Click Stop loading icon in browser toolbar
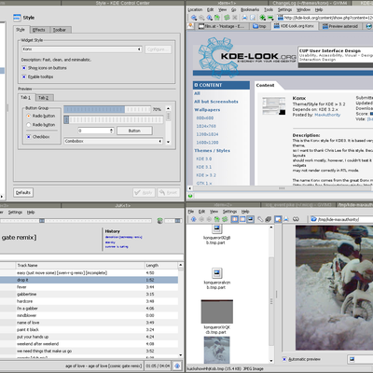 [x=235, y=18]
